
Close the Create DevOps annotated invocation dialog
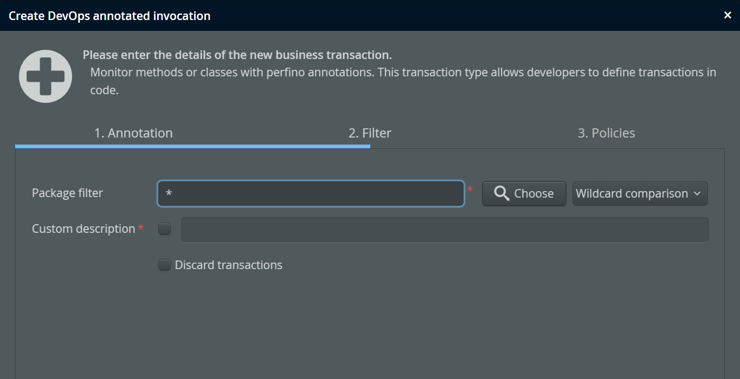pos(728,15)
